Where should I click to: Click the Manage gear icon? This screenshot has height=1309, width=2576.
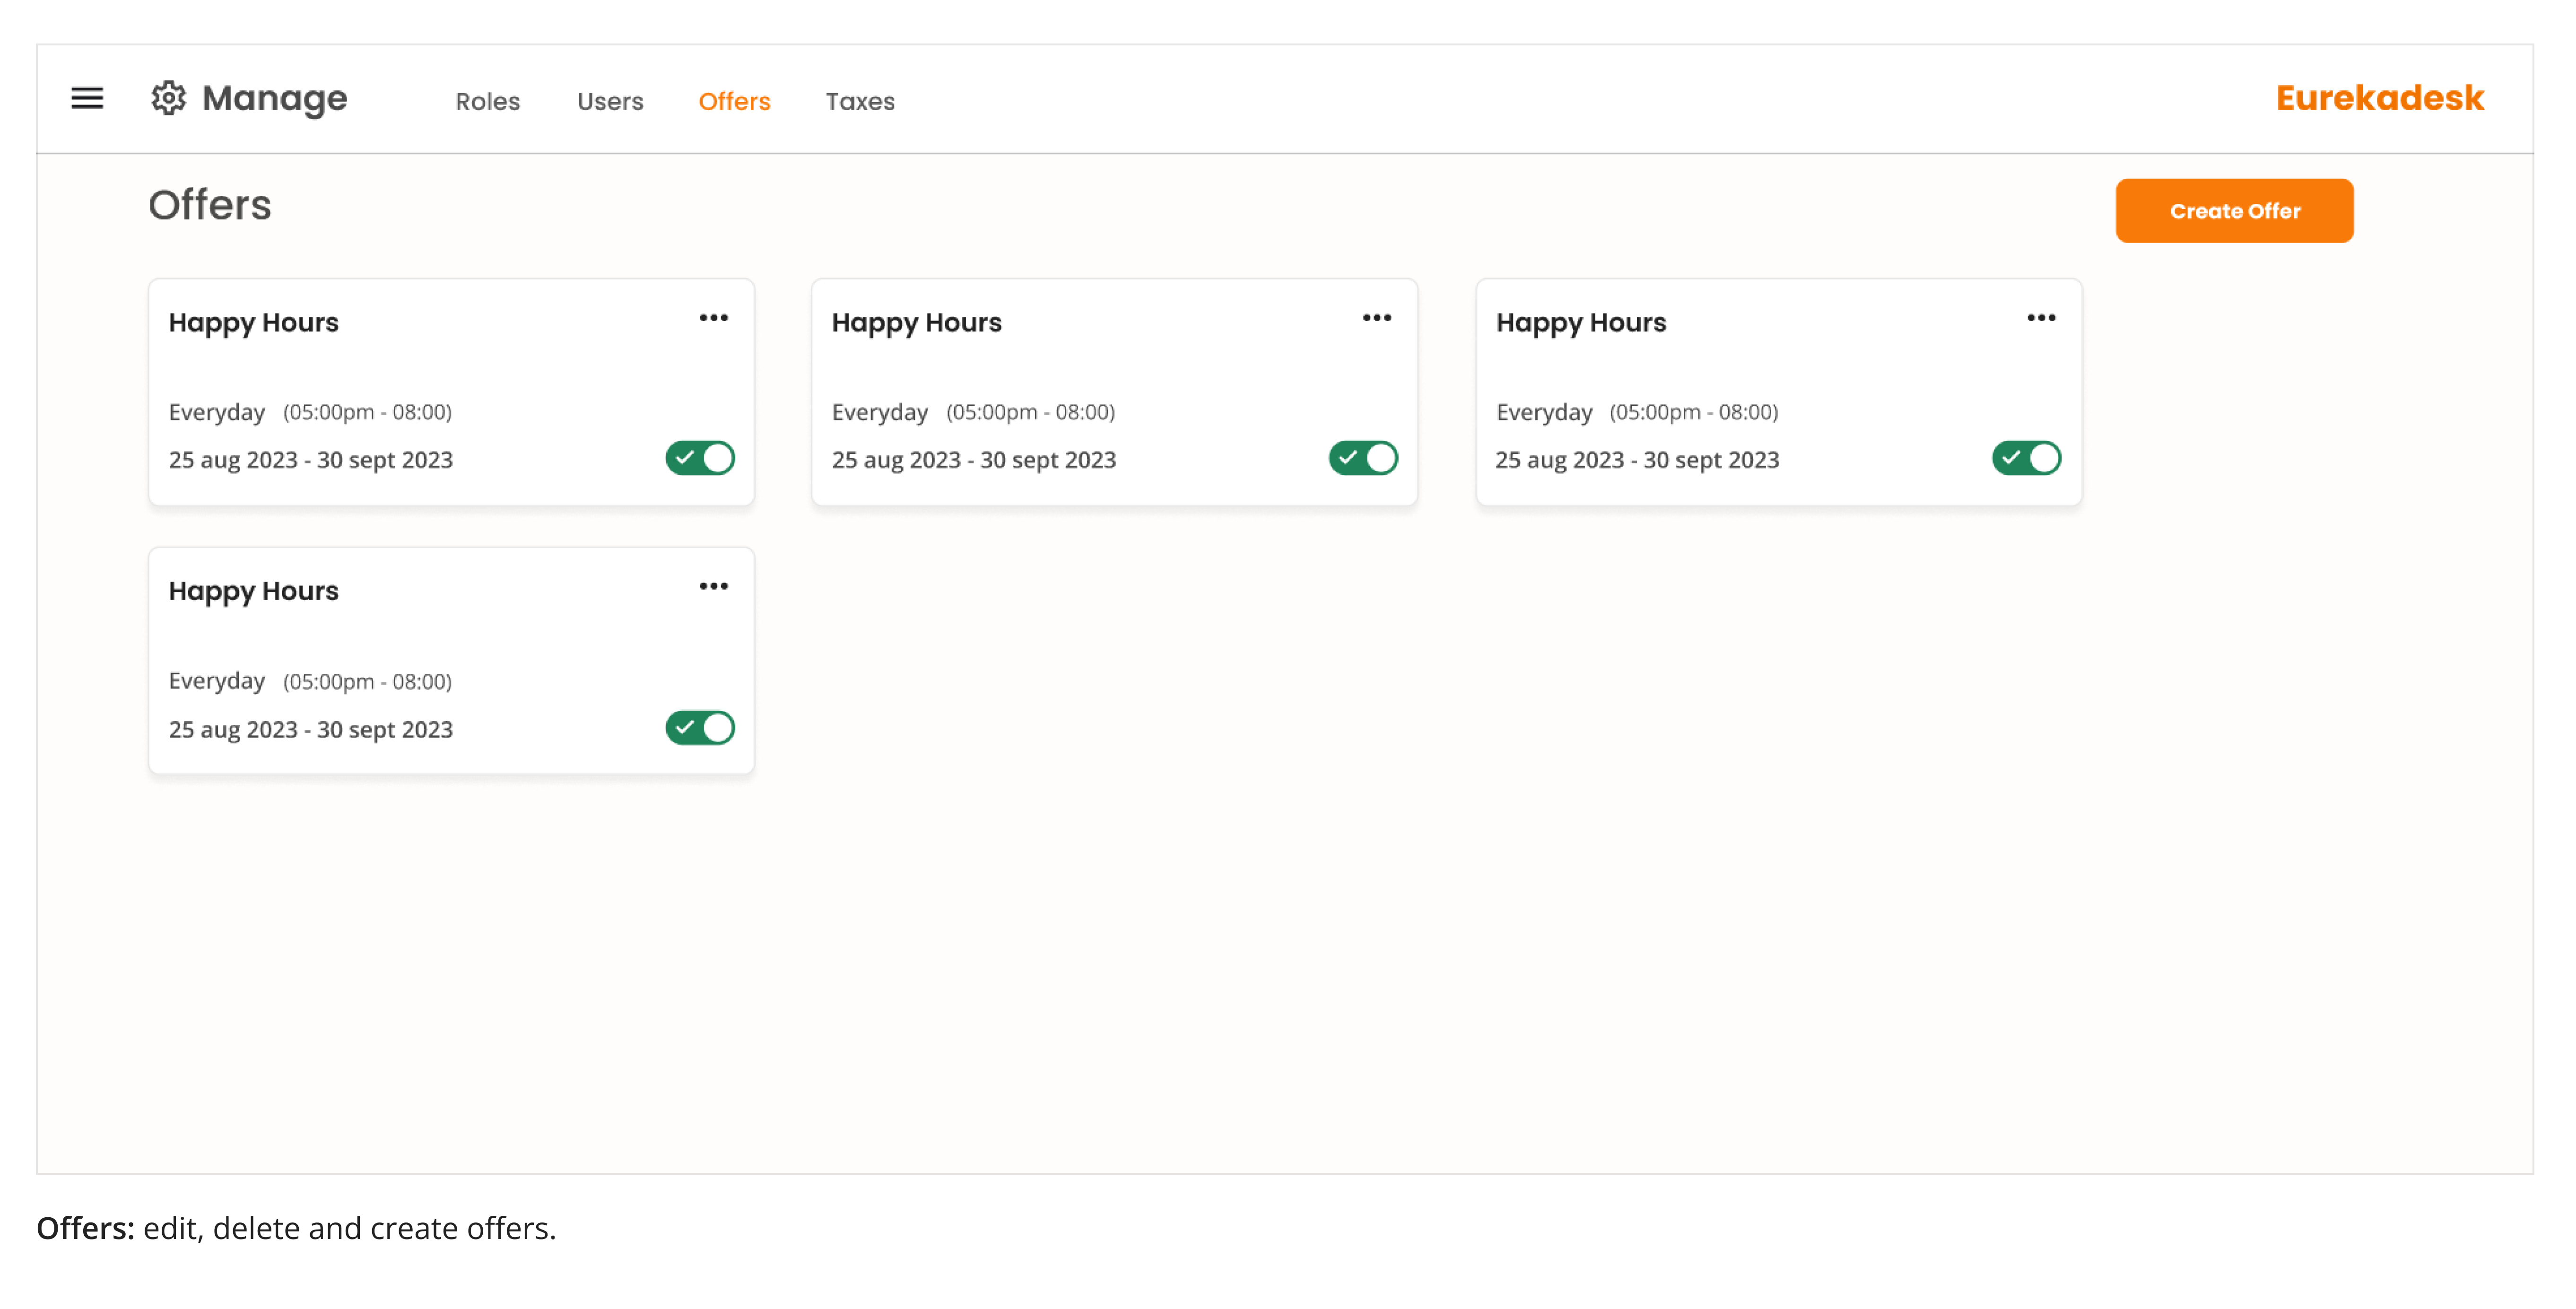click(x=169, y=98)
